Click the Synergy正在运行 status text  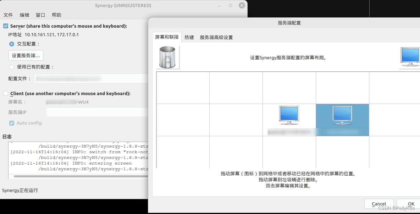pyautogui.click(x=20, y=191)
